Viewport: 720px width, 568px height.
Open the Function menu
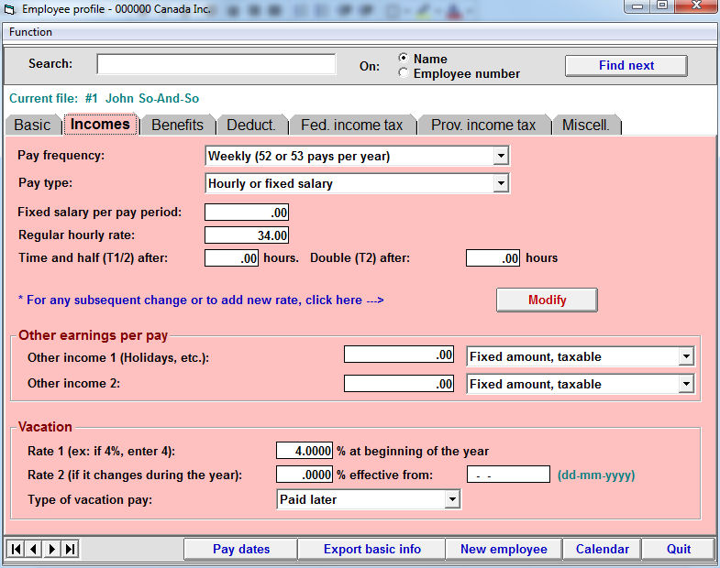coord(30,32)
